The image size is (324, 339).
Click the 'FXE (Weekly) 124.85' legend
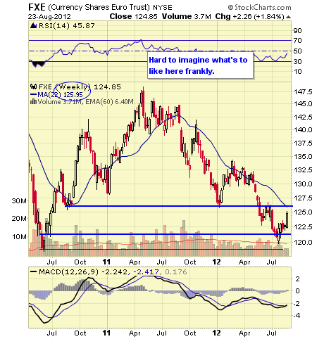coord(80,87)
